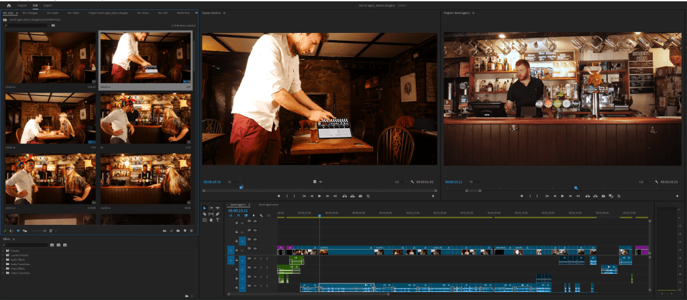The width and height of the screenshot is (687, 300).
Task: Select the Ripple Edit tool
Action: pos(217,208)
